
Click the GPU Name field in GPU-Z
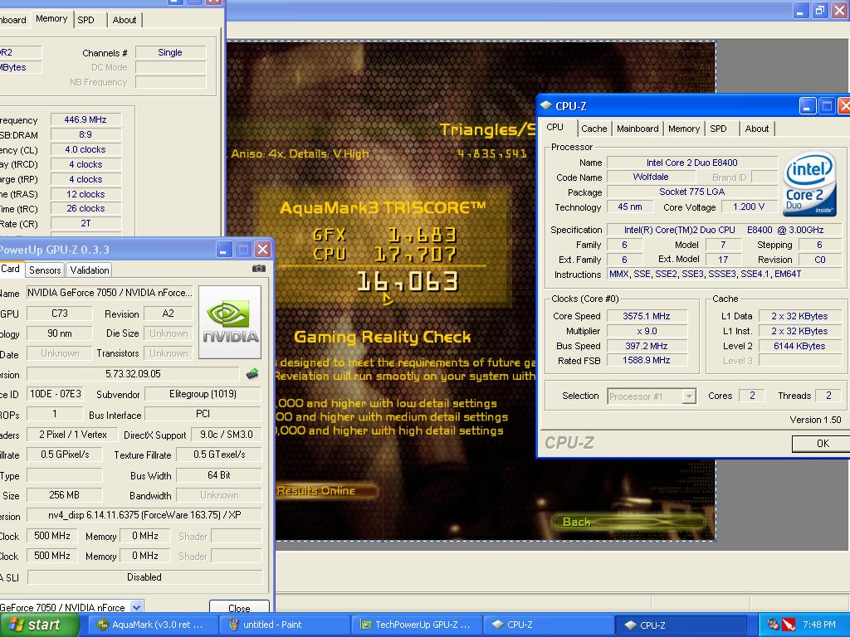[x=110, y=293]
